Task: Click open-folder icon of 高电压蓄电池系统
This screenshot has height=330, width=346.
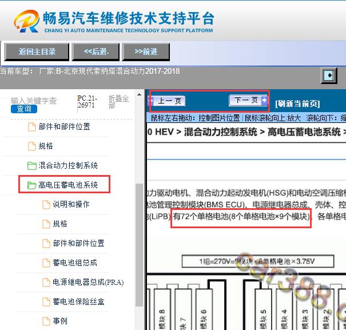Action: click(32, 185)
